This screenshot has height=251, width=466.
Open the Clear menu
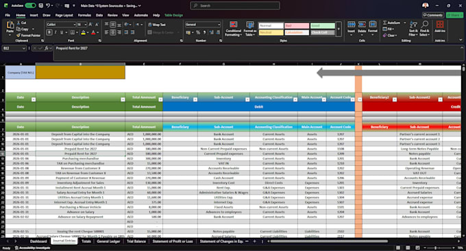[390, 36]
